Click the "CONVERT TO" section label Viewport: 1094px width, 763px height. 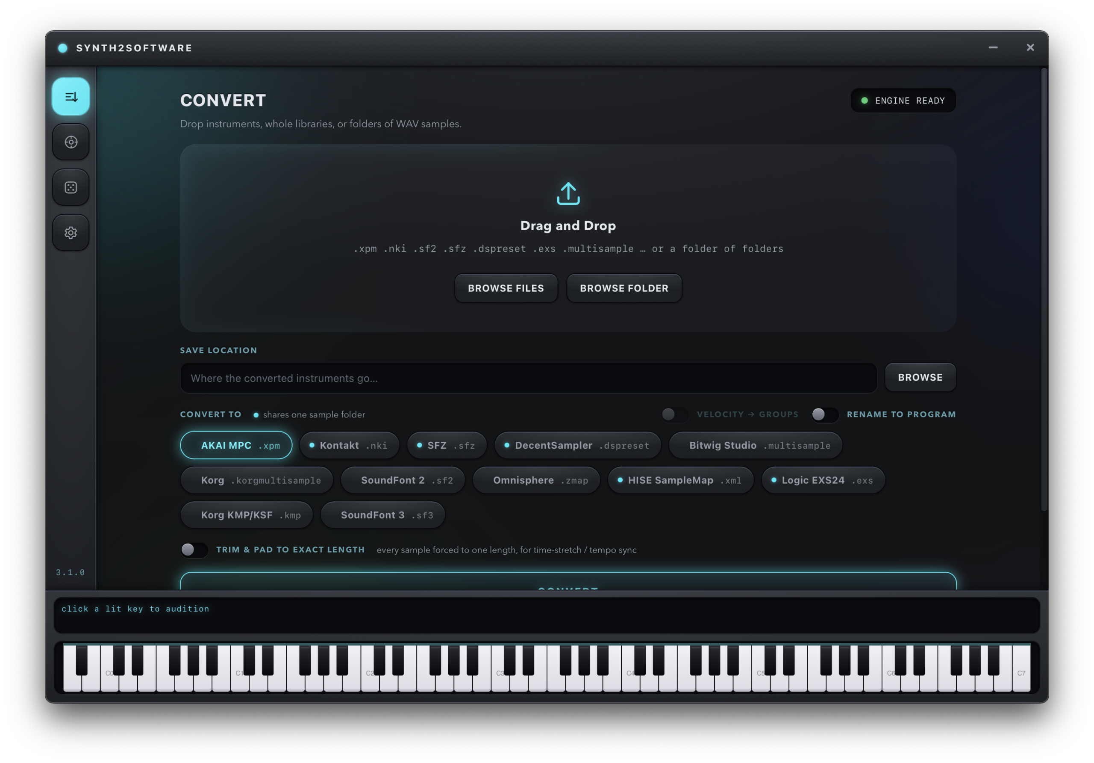click(211, 414)
